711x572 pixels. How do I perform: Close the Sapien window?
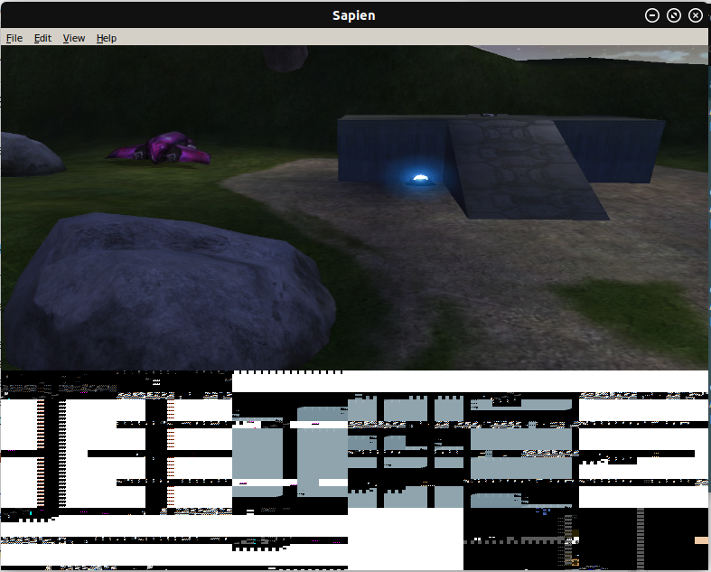pos(696,15)
